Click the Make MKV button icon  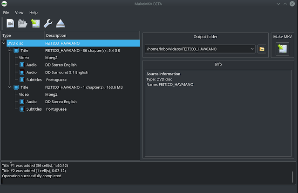coord(282,49)
